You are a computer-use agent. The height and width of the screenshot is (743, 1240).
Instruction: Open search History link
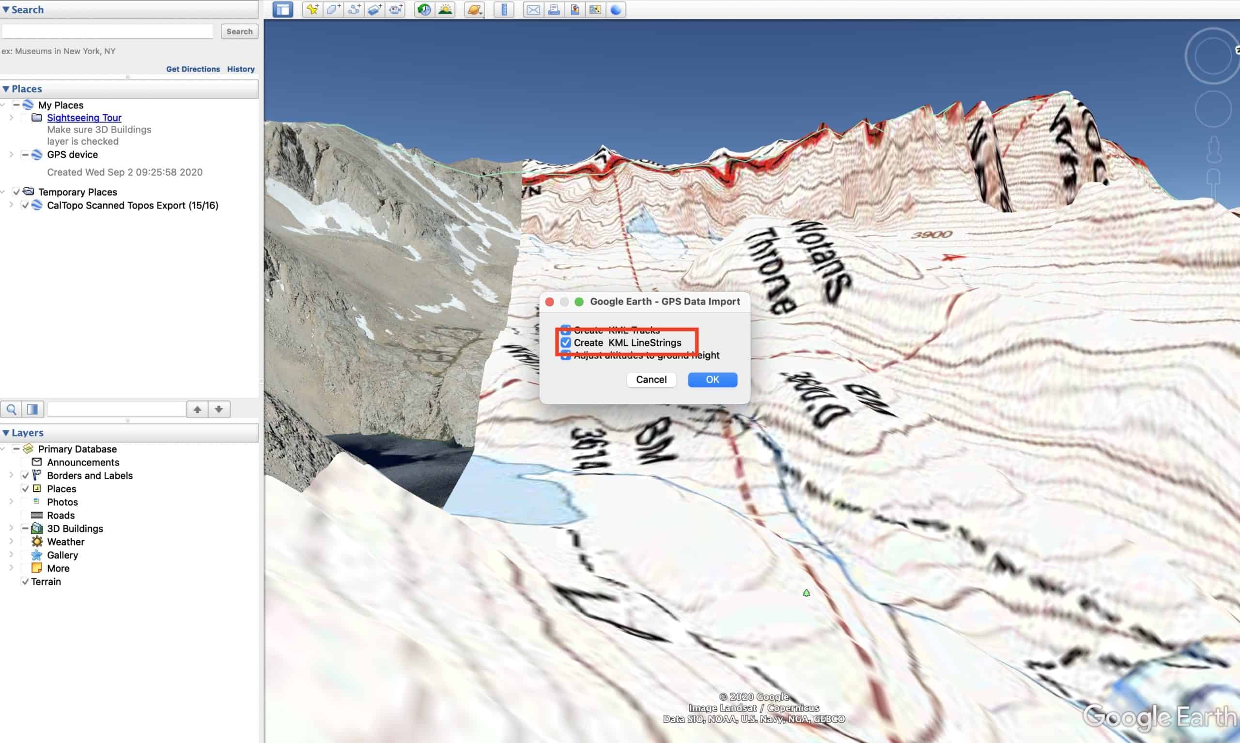coord(241,69)
